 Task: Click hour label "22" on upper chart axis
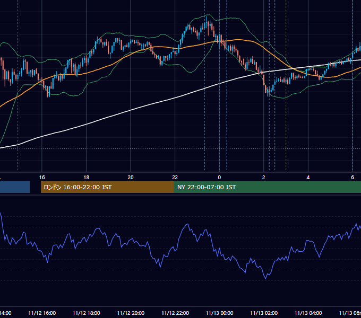[175, 178]
